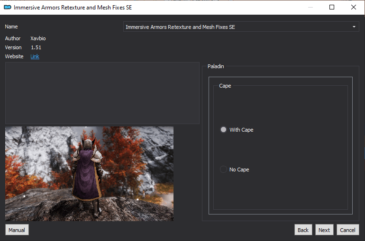The height and width of the screenshot is (241, 365).
Task: Open the Website Link hyperlink
Action: tap(35, 56)
